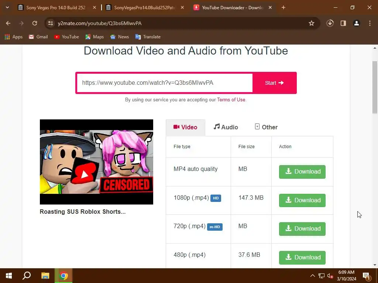Click the Chrome taskbar icon
The width and height of the screenshot is (378, 283).
pos(63,276)
